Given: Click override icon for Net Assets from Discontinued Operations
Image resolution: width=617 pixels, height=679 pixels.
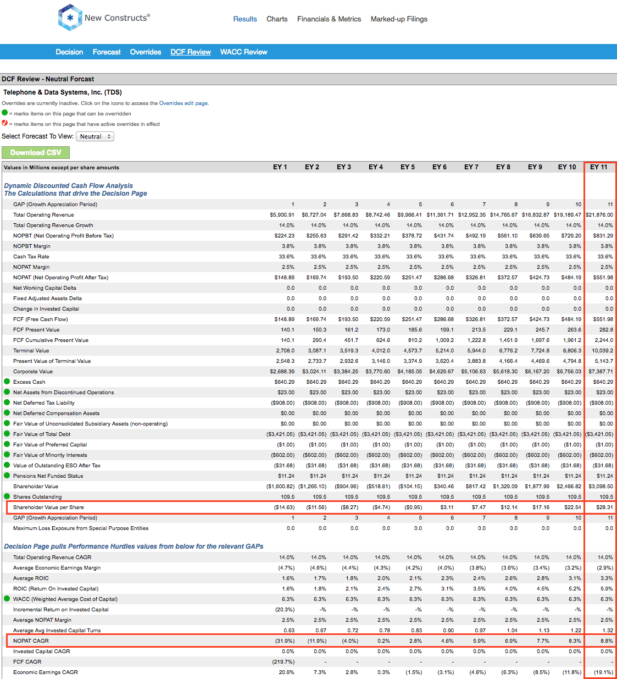Looking at the screenshot, I should pyautogui.click(x=7, y=391).
